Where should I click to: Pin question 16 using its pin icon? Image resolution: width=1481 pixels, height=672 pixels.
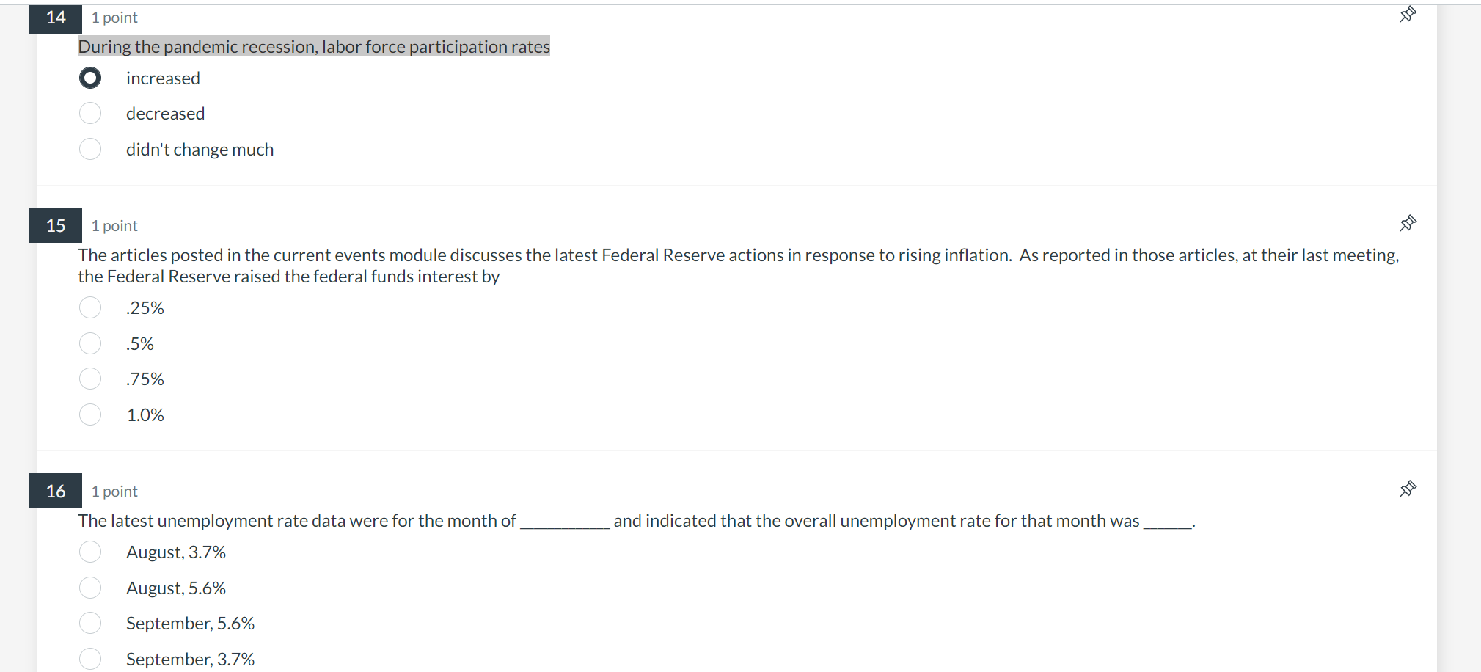pos(1408,489)
